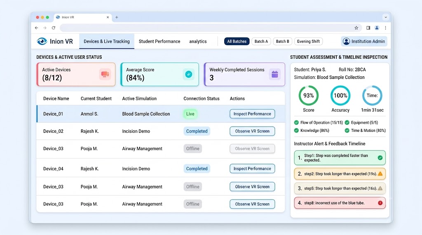Screen dimensions: 422x235
Task: Click the Time & Motion green check
Action: 347,130
